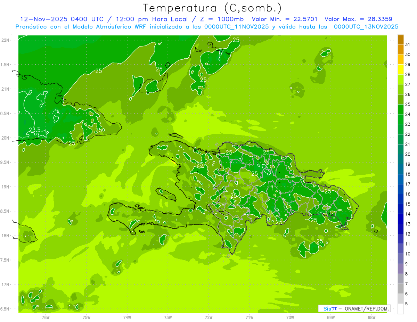417x322 pixels.
Task: Click the 'Valor Min. = 22.5701' value
Action: 285,19
